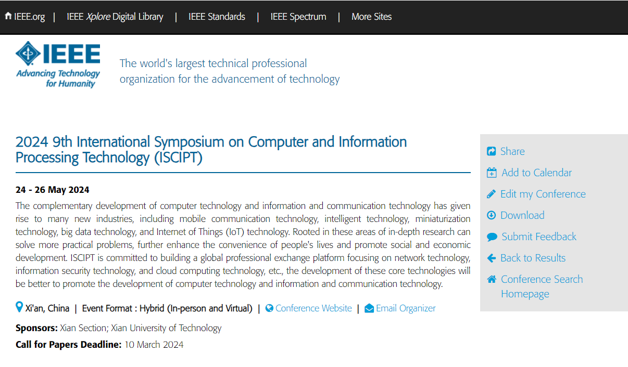Screen dimensions: 628x367
Task: Open IEEE Xplore Digital Library
Action: 115,17
